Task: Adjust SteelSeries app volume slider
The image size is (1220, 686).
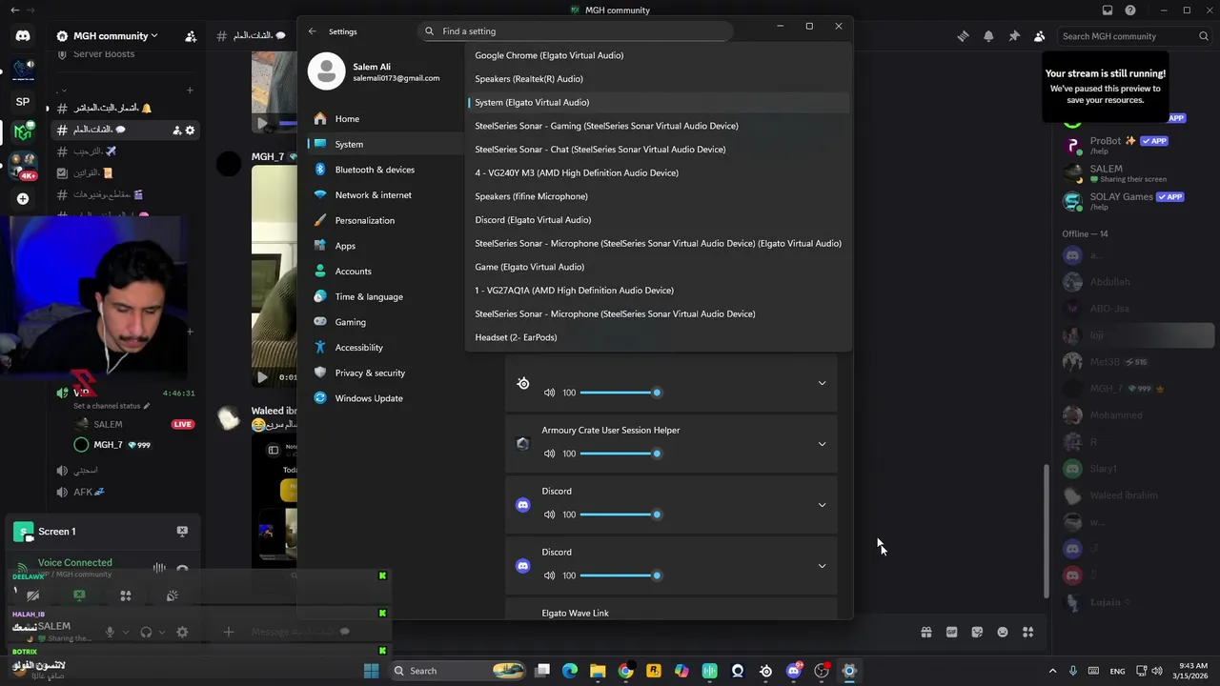Action: click(x=618, y=393)
